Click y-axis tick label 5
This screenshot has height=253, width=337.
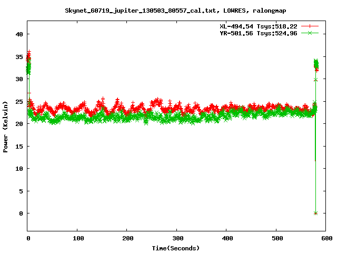point(21,191)
